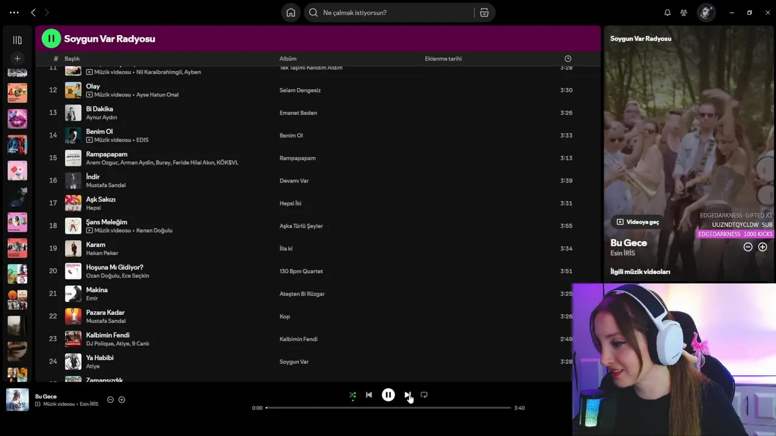Open artist link Kenan Doğulu

[x=154, y=231]
